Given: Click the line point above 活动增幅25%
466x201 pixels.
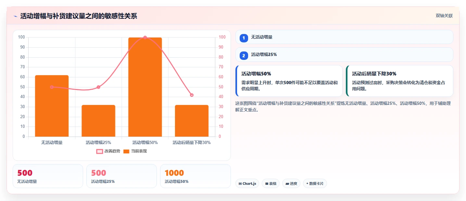Looking at the screenshot, I should (x=98, y=87).
